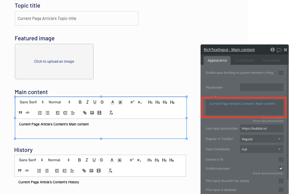This screenshot has height=194, width=289.
Task: Apply bullet list in Main content toolbar
Action: (47, 113)
